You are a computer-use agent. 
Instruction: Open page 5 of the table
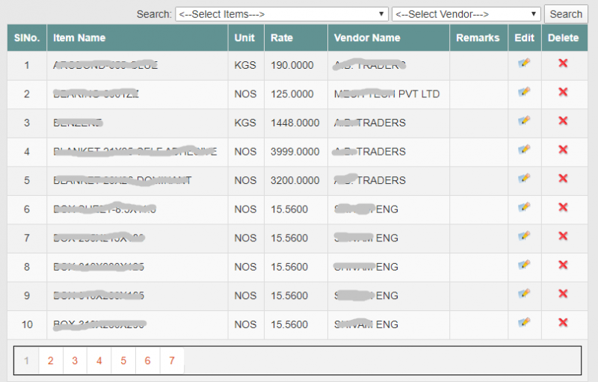pyautogui.click(x=123, y=361)
